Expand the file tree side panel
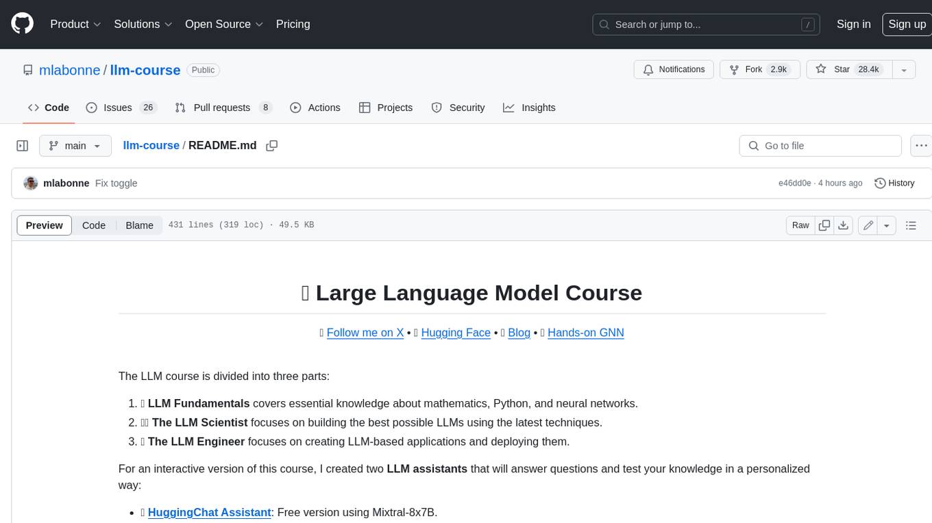Screen dimensions: 932x523 click(x=23, y=146)
